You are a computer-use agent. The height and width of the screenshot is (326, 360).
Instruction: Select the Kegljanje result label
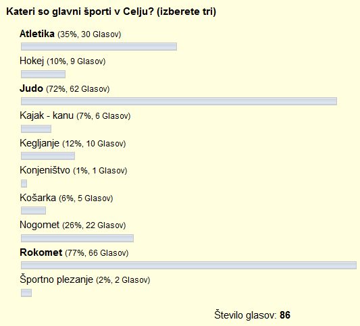pos(73,143)
